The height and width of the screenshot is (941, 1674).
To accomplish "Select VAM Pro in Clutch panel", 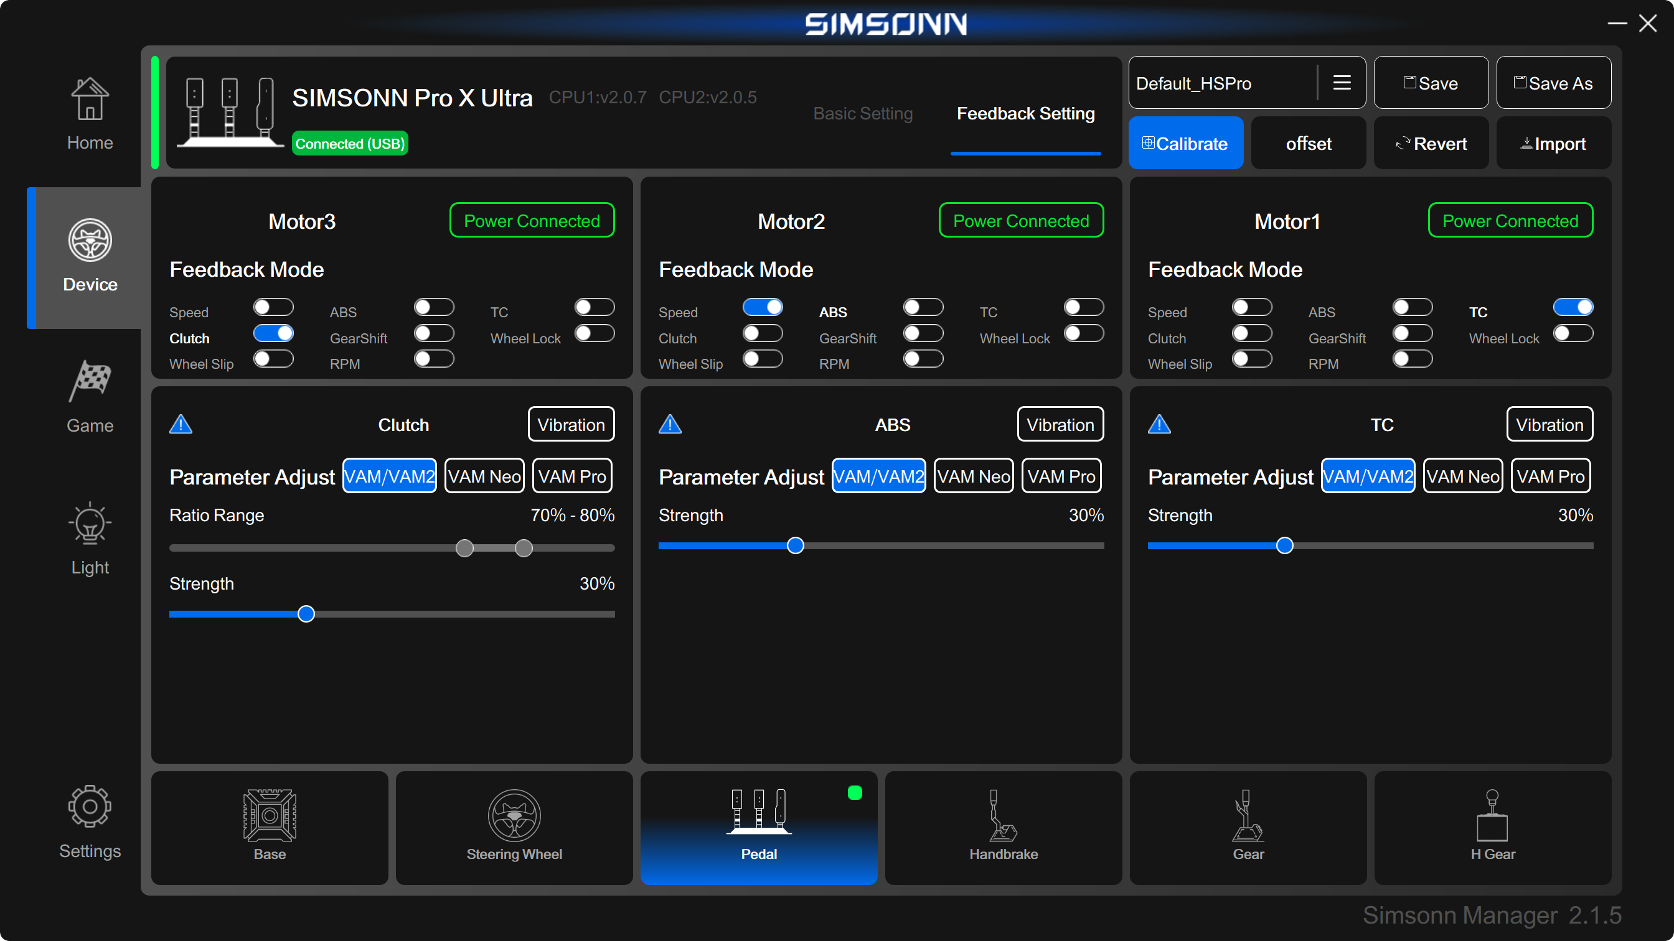I will click(x=572, y=476).
